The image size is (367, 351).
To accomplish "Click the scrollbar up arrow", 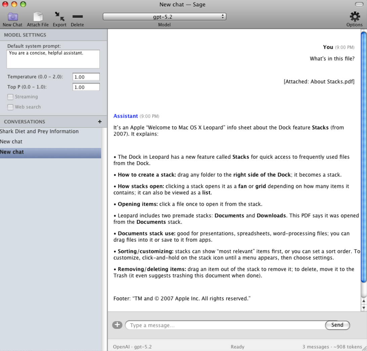I will (364, 301).
